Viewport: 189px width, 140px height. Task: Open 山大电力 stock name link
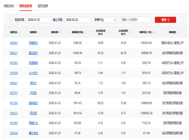click(x=33, y=73)
